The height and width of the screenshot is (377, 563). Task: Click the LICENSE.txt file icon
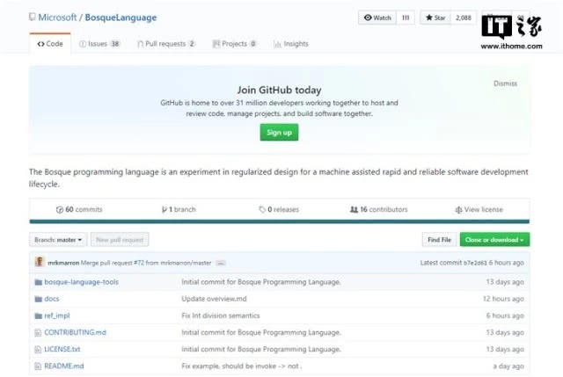[x=38, y=349]
